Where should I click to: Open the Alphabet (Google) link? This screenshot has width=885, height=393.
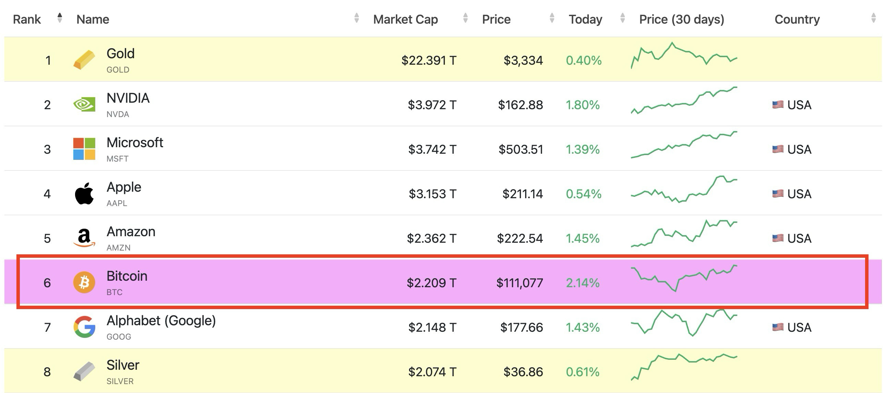click(161, 321)
